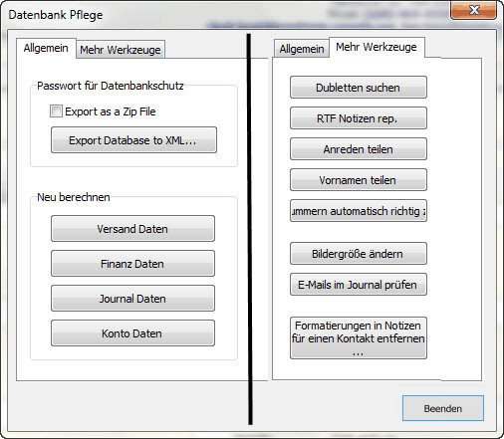Click the truncated 'automatisch richtig' button
The image size is (504, 439).
click(x=359, y=211)
